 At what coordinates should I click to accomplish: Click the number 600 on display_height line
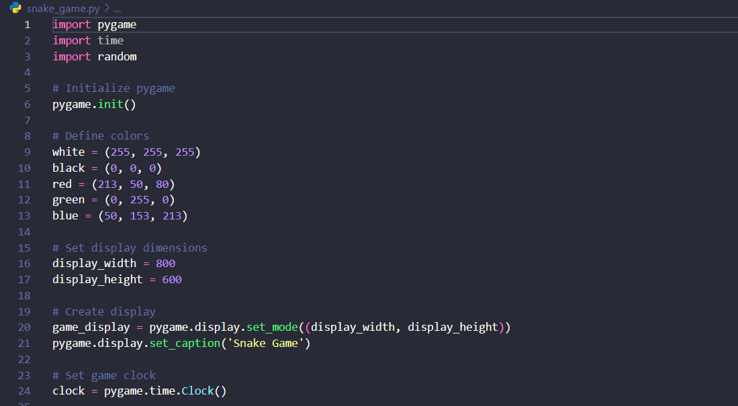tap(172, 279)
